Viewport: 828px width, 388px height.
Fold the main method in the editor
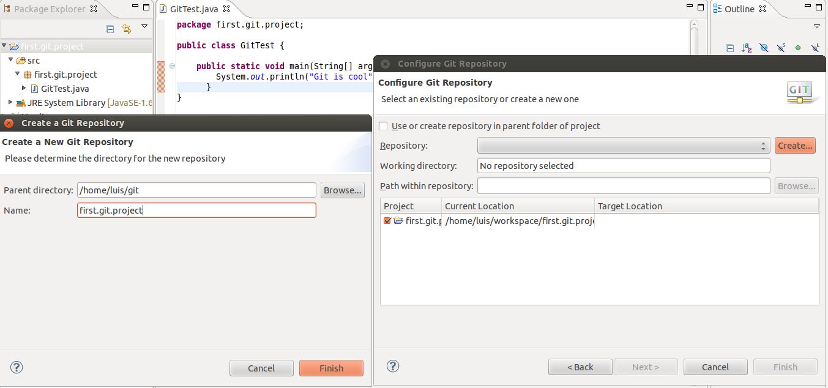click(172, 65)
